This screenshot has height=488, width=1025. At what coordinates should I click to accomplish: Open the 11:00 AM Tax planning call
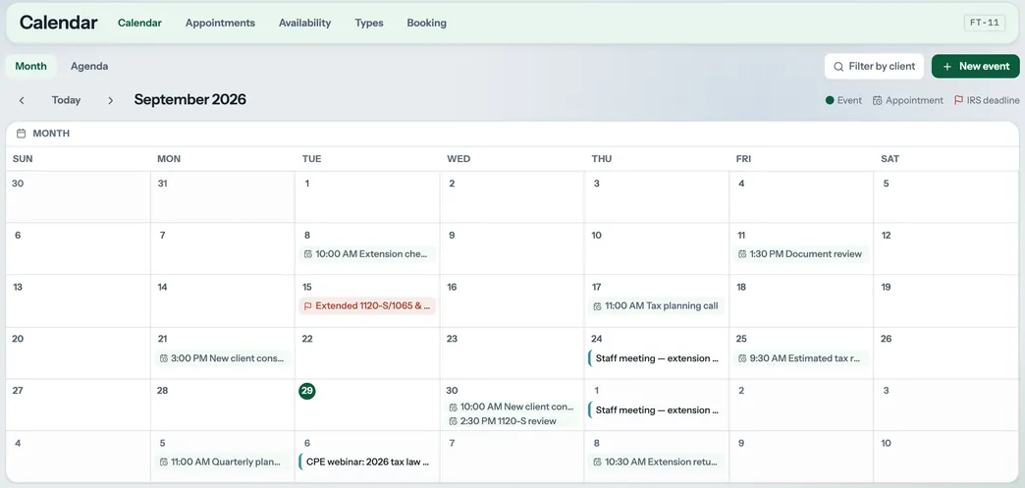(x=656, y=305)
